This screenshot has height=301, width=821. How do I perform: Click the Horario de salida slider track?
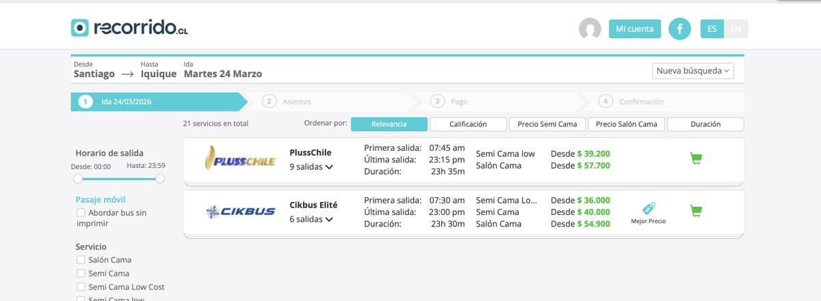click(x=119, y=179)
